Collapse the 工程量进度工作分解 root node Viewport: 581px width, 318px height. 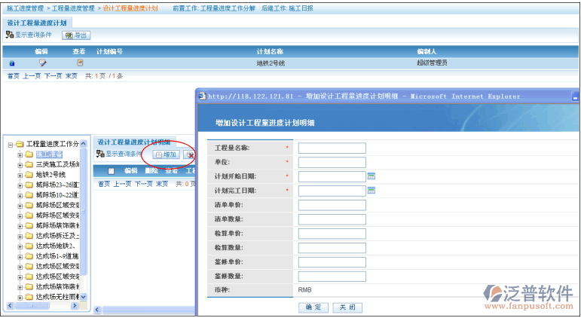pyautogui.click(x=11, y=144)
